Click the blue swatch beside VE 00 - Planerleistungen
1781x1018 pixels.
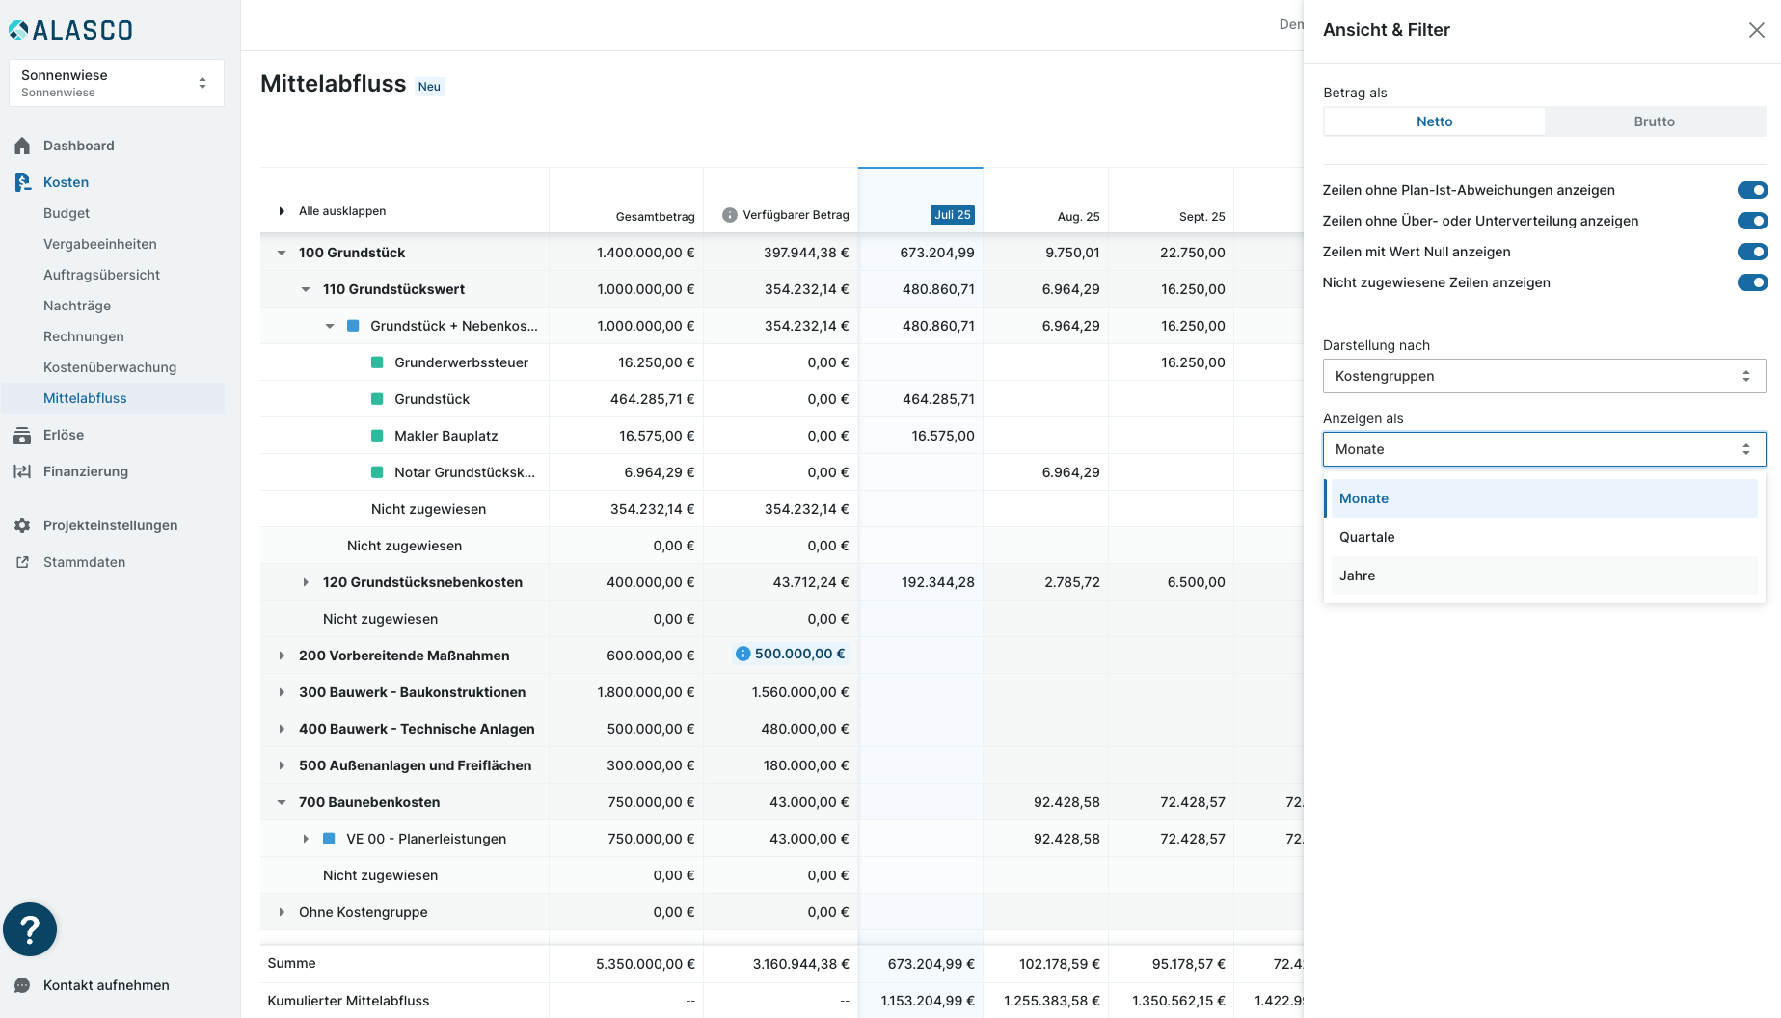329,839
